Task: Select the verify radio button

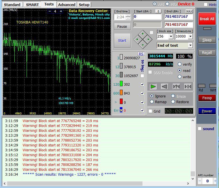Action: [x=180, y=64]
